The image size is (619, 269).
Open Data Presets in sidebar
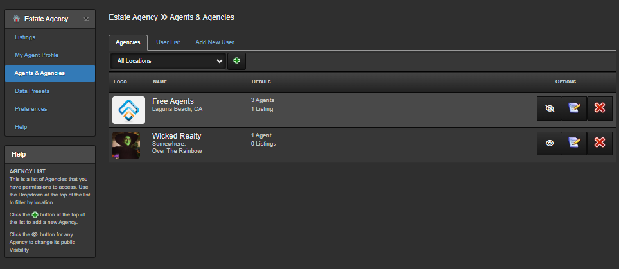[x=32, y=91]
